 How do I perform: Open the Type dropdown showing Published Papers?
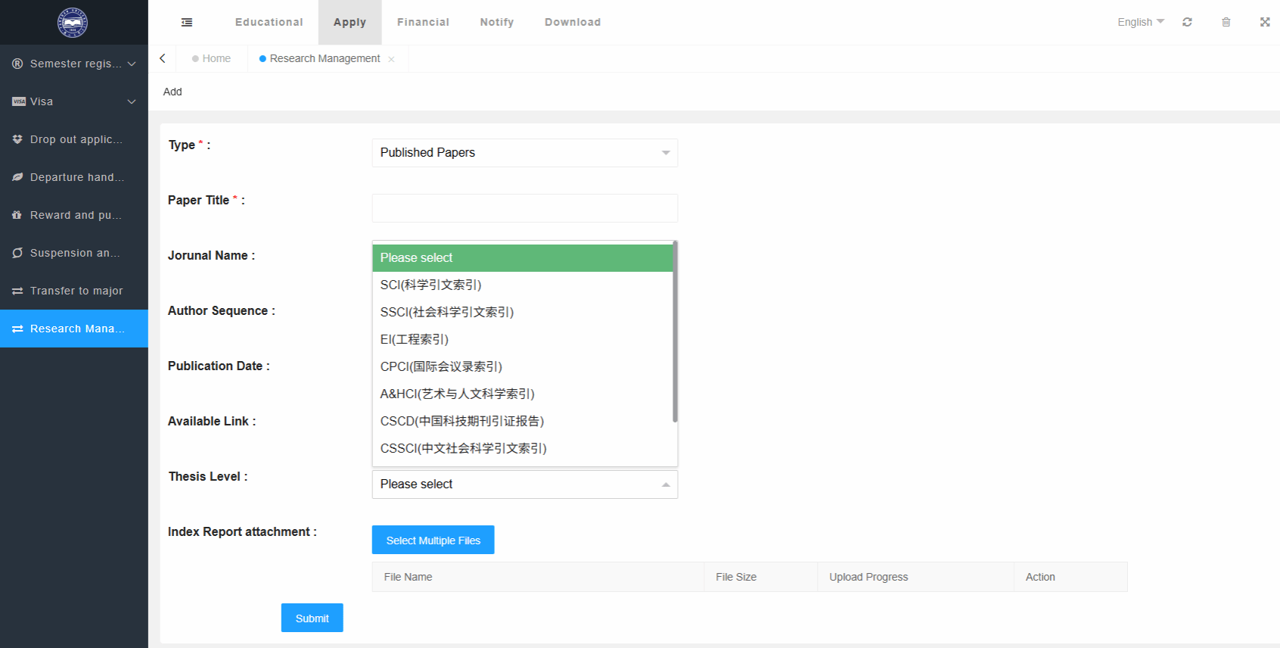[x=524, y=153]
